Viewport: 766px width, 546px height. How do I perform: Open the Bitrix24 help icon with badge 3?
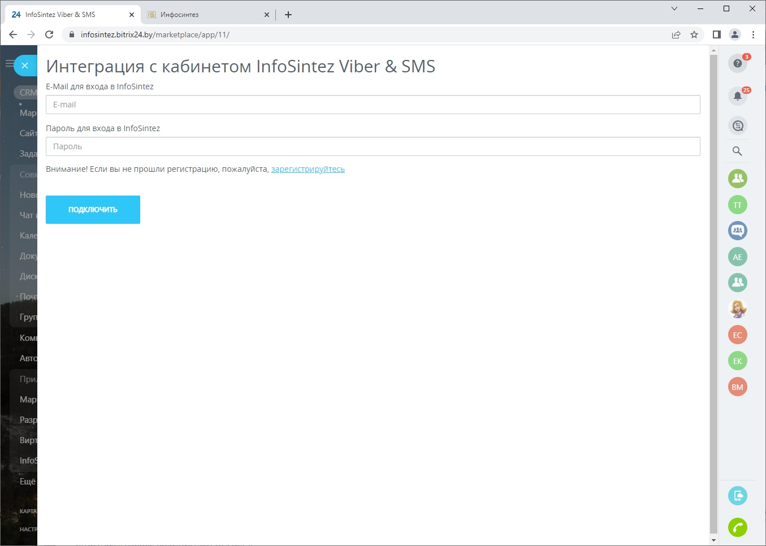point(738,63)
